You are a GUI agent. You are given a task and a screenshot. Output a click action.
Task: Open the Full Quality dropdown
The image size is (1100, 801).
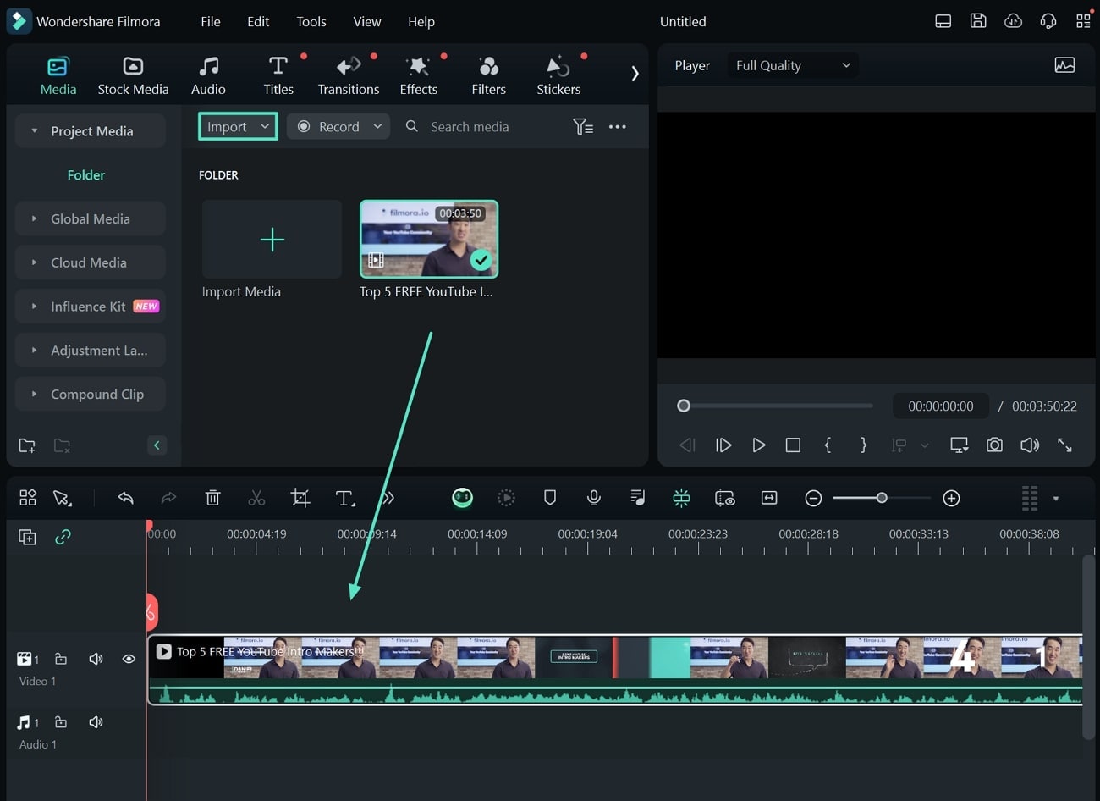[x=793, y=65]
